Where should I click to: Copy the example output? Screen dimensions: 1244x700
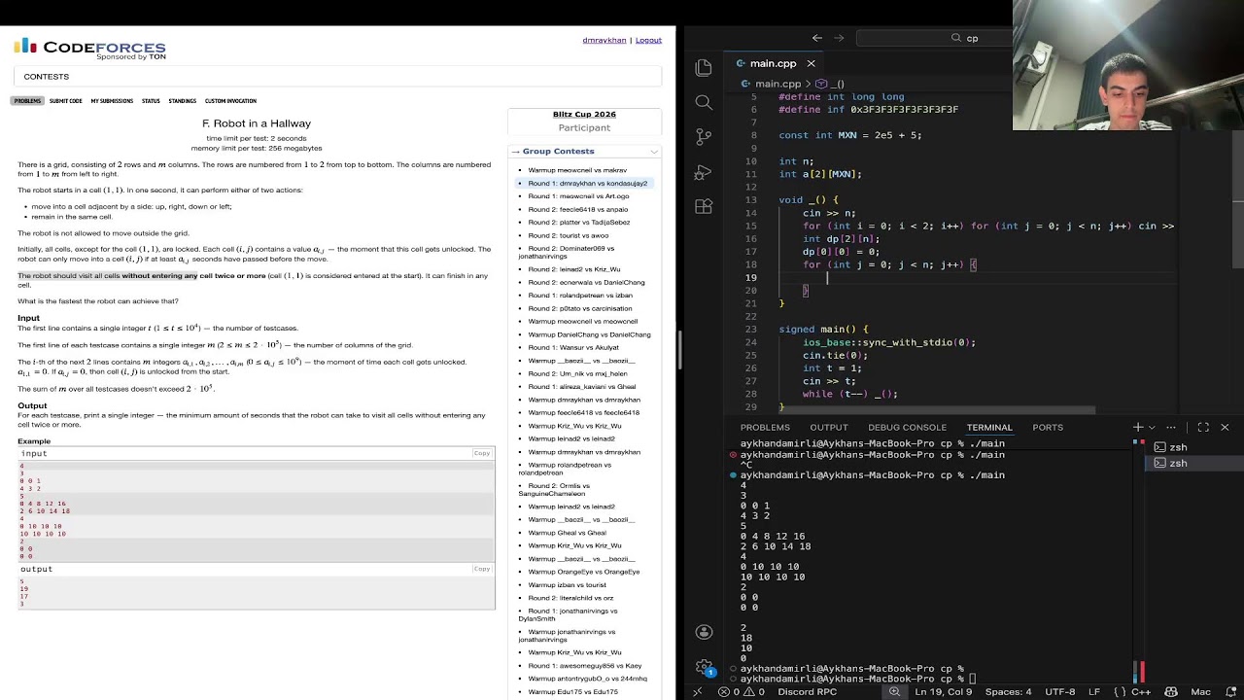pyautogui.click(x=482, y=570)
